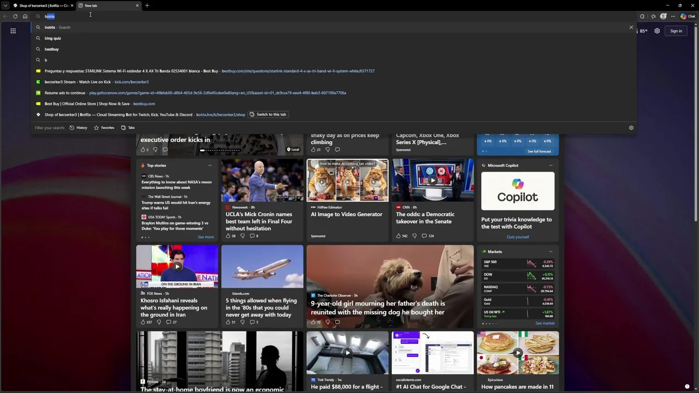Select the single letter b suggestion
The image size is (699, 393).
(x=333, y=60)
